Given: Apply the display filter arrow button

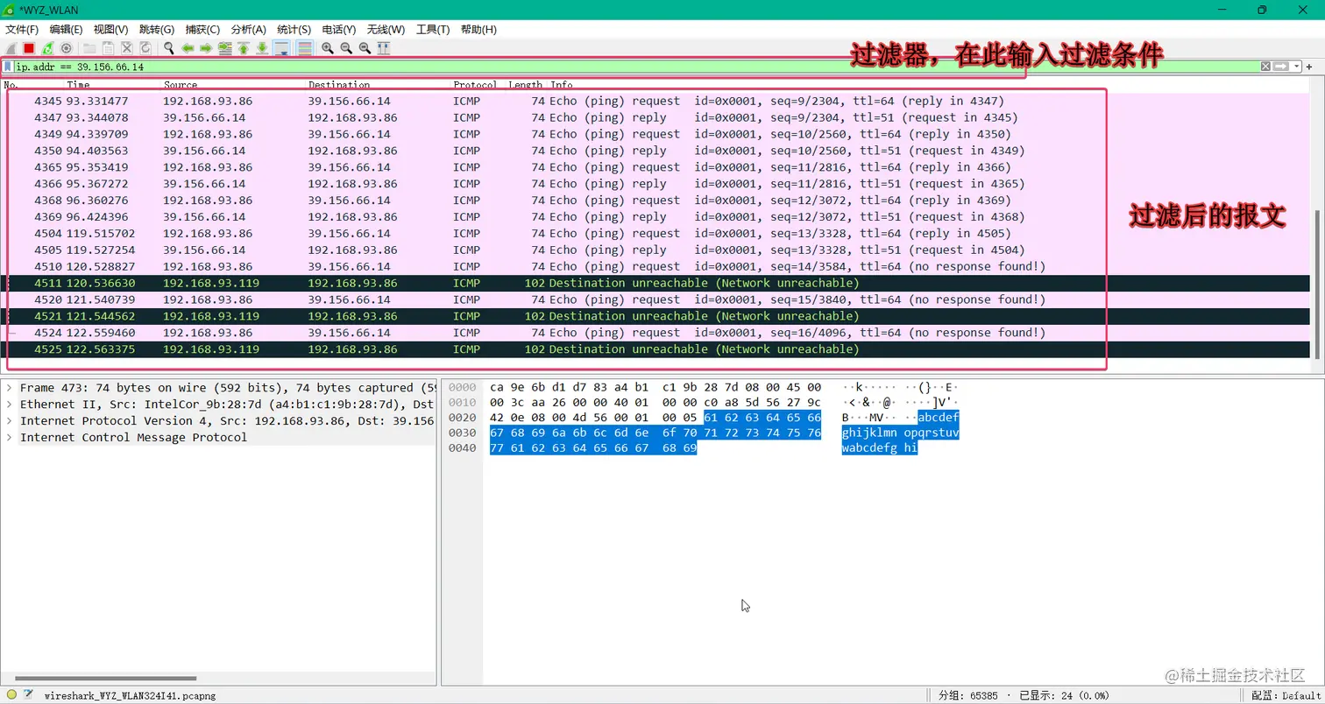Looking at the screenshot, I should pos(1281,67).
